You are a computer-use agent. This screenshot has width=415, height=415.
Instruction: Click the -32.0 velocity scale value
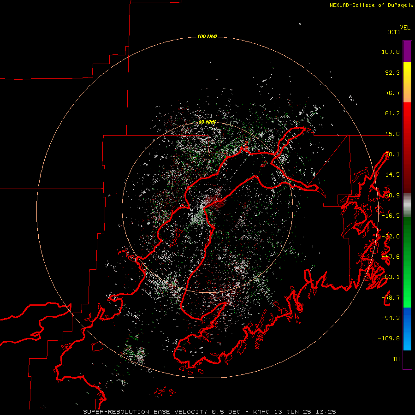(391, 237)
